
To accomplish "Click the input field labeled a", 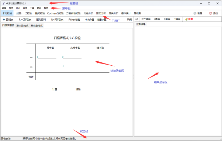I will [x=47, y=57].
